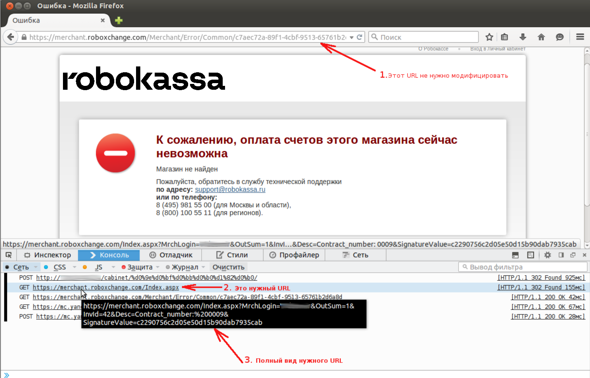Click 302 Found 155мс status
The height and width of the screenshot is (378, 590).
(541, 287)
